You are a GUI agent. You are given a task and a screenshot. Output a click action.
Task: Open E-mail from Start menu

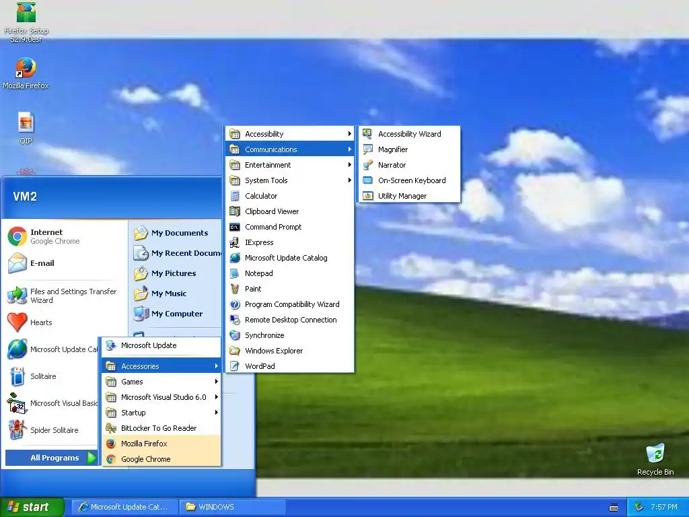66,263
